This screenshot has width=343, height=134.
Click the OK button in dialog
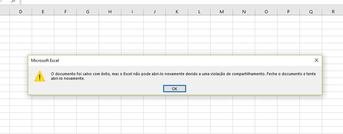point(175,88)
